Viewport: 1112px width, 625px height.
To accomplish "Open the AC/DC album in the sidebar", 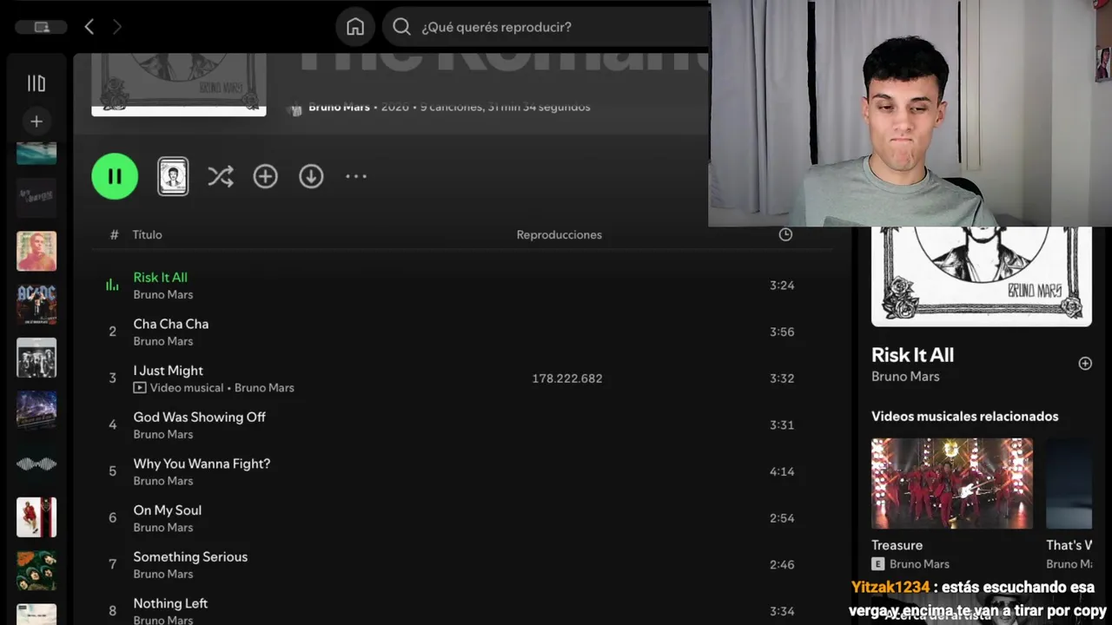I will point(36,304).
